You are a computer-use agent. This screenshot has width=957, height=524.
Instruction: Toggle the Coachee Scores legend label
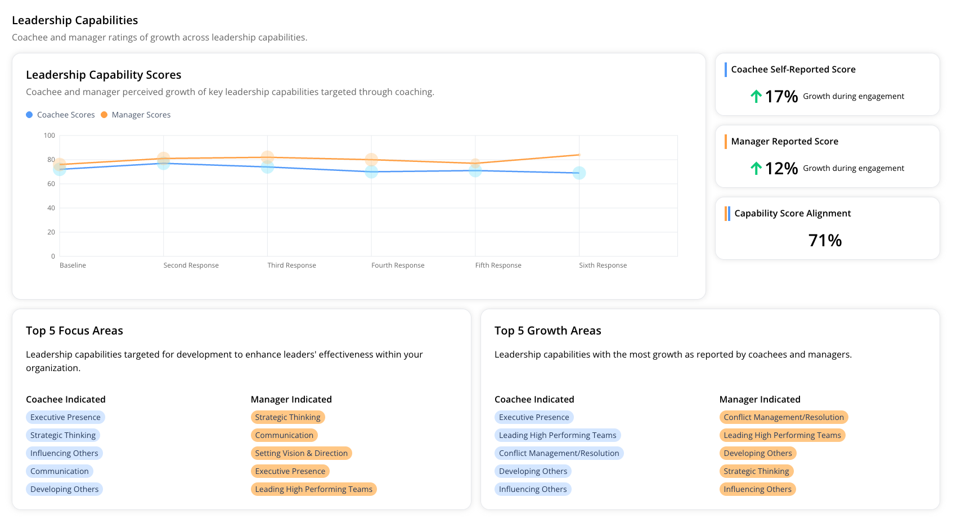click(66, 115)
